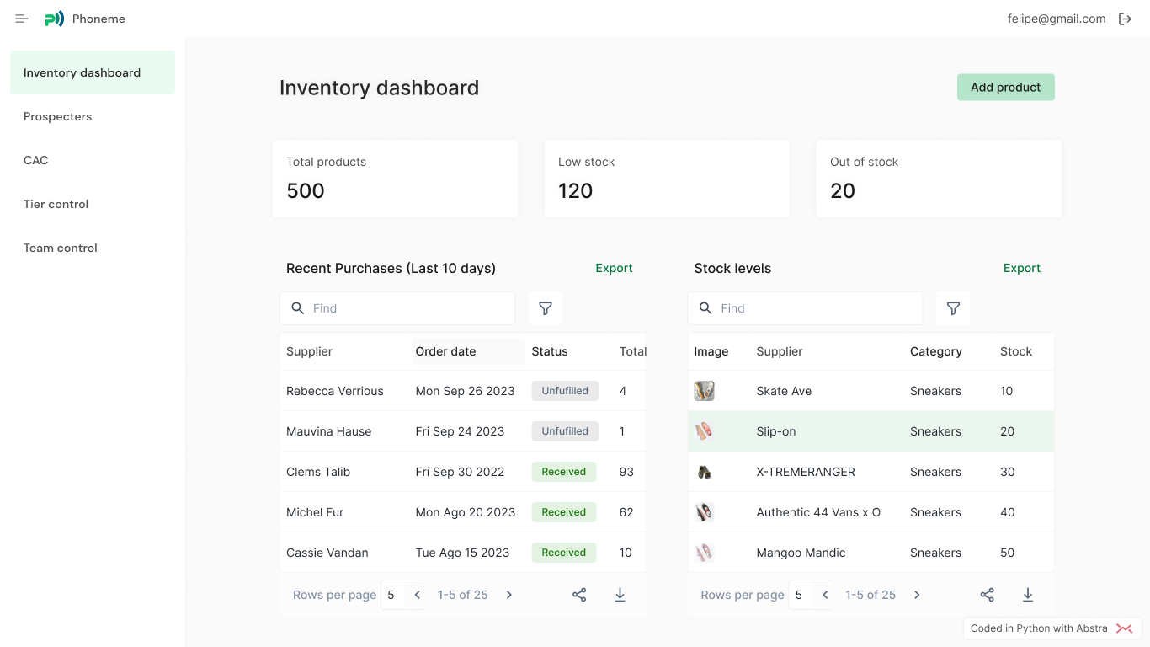Open the hamburger navigation menu
This screenshot has width=1150, height=647.
[20, 19]
